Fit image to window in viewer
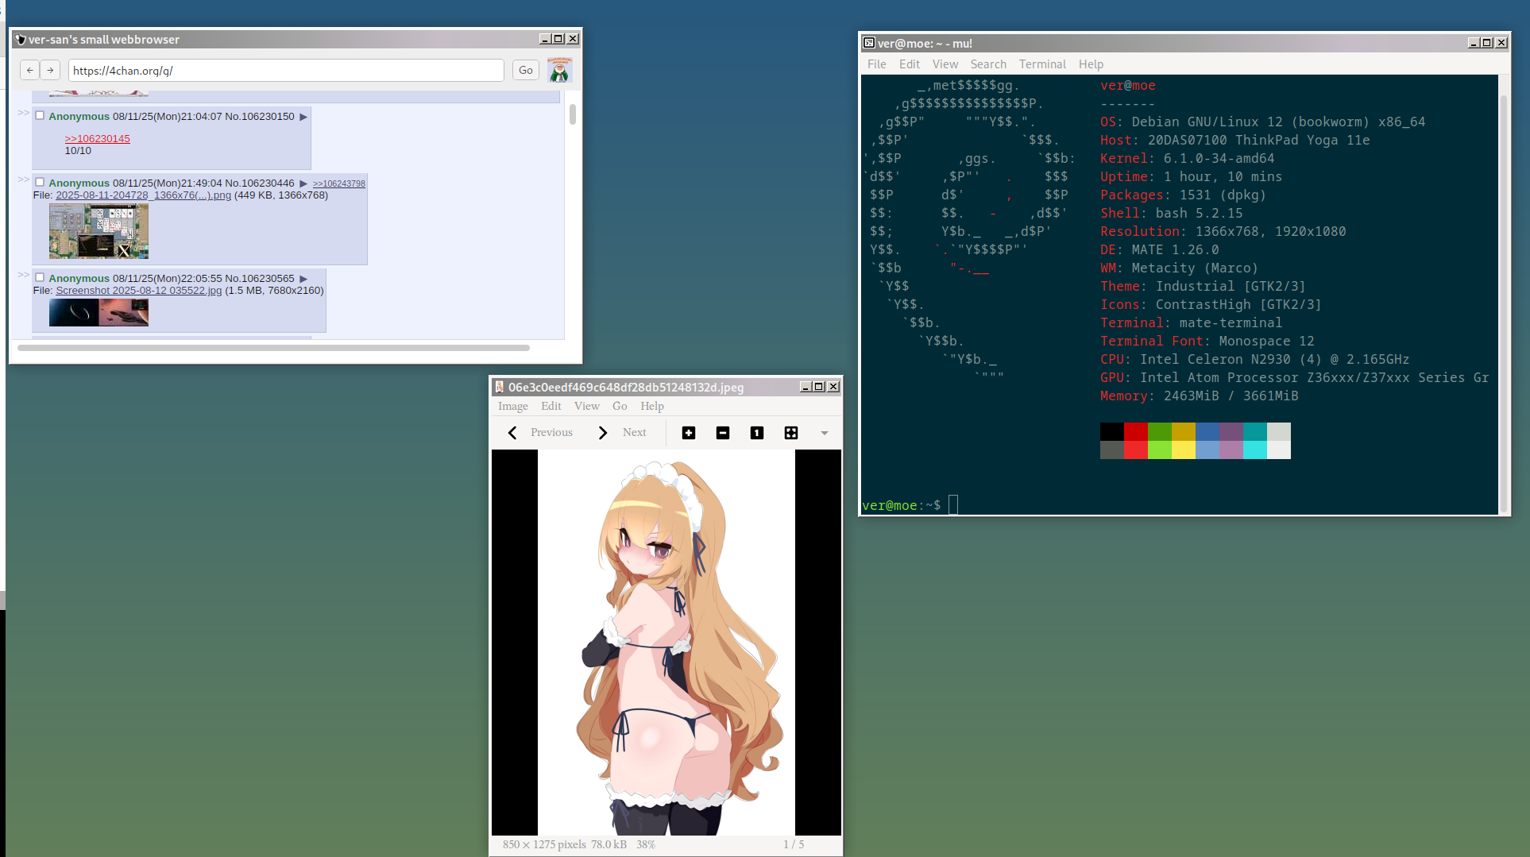1530x857 pixels. [791, 433]
